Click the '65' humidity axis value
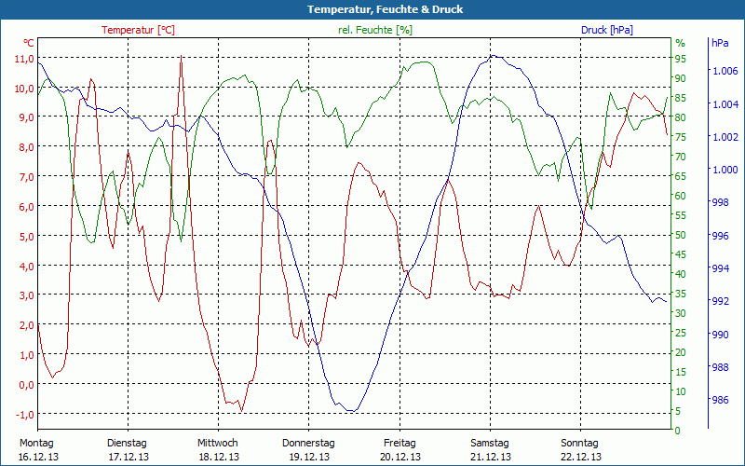The width and height of the screenshot is (745, 466). [681, 176]
